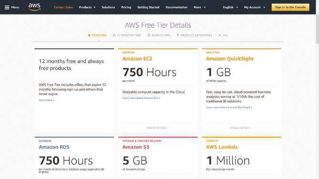Viewport: 319px width, 179px height.
Task: Open the English language dropdown
Action: 230,7
